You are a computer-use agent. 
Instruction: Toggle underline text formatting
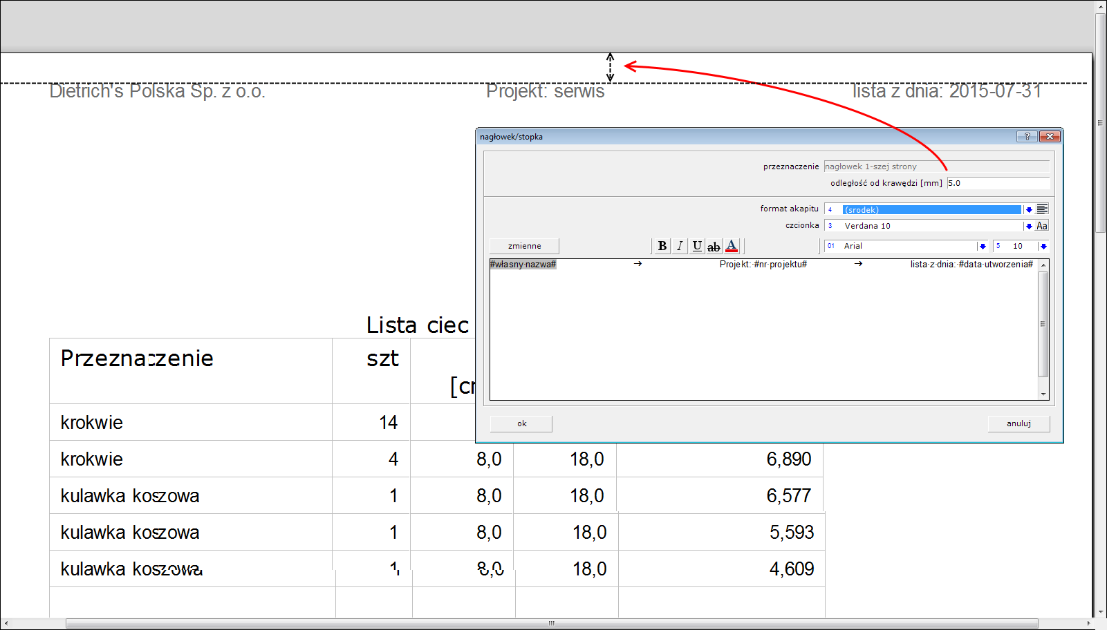697,246
